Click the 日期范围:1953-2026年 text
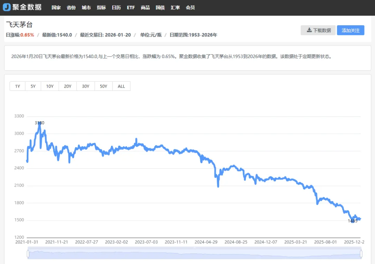The width and height of the screenshot is (375, 264). [x=193, y=35]
